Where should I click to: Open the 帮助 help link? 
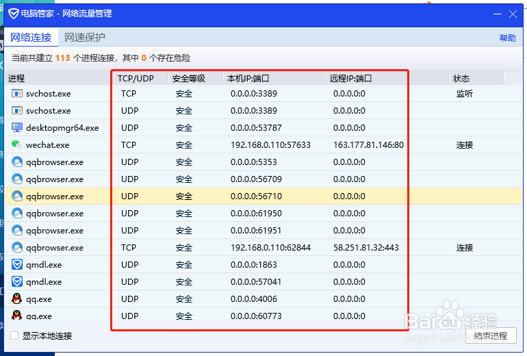click(508, 38)
